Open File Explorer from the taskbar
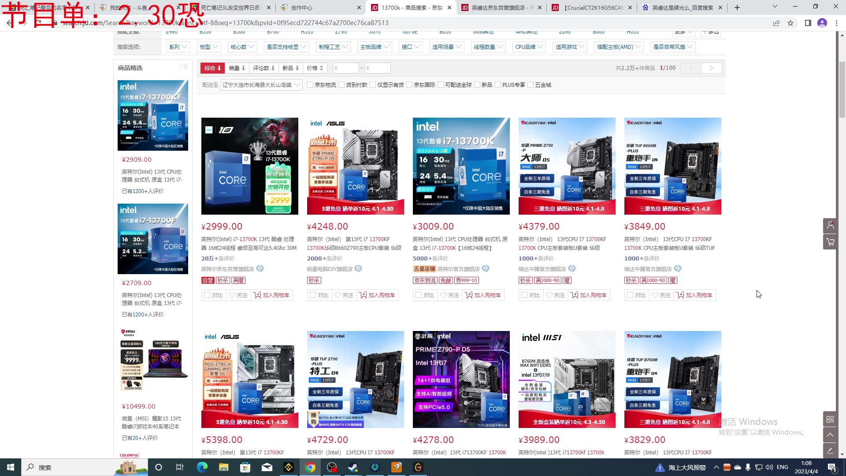 (x=224, y=467)
